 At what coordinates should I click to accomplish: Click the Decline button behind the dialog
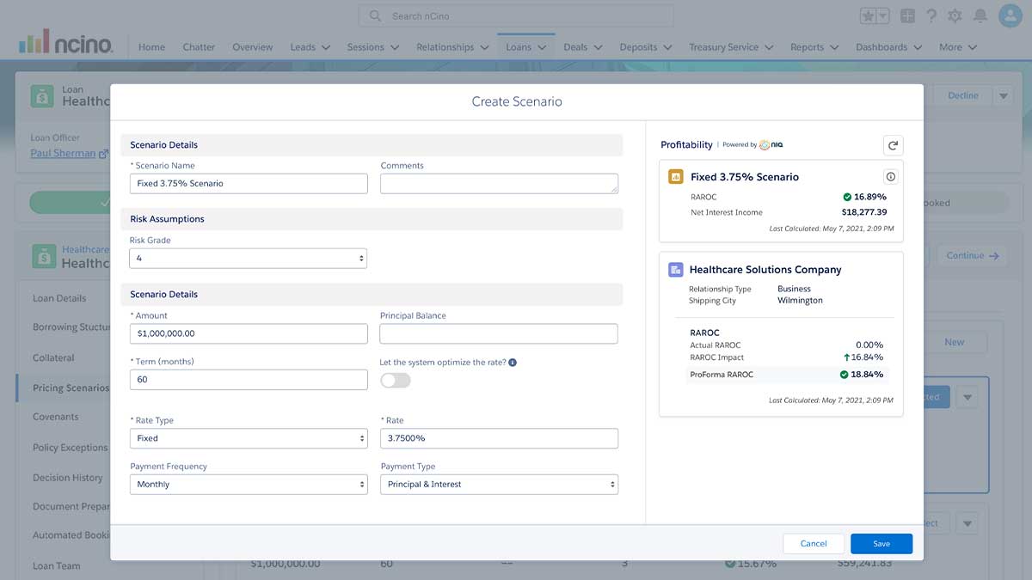963,95
